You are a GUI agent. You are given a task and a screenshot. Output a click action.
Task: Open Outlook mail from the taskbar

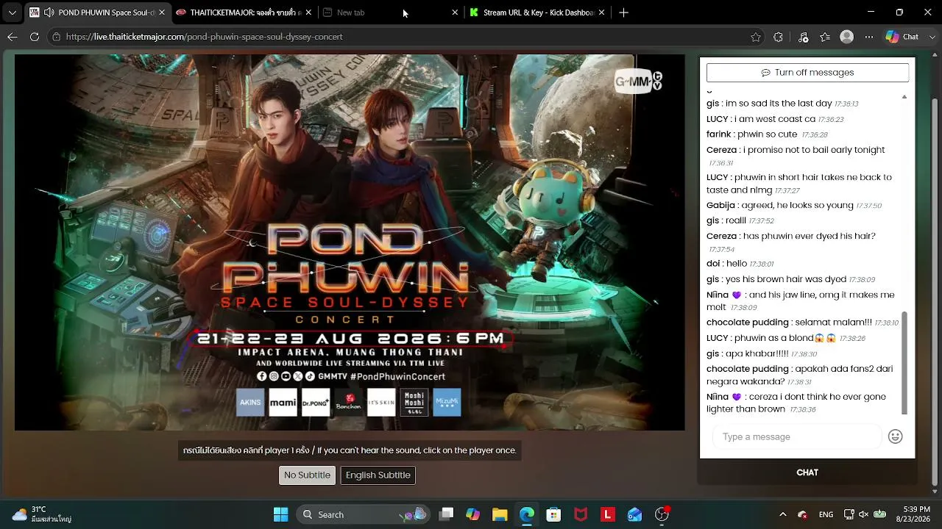click(634, 514)
